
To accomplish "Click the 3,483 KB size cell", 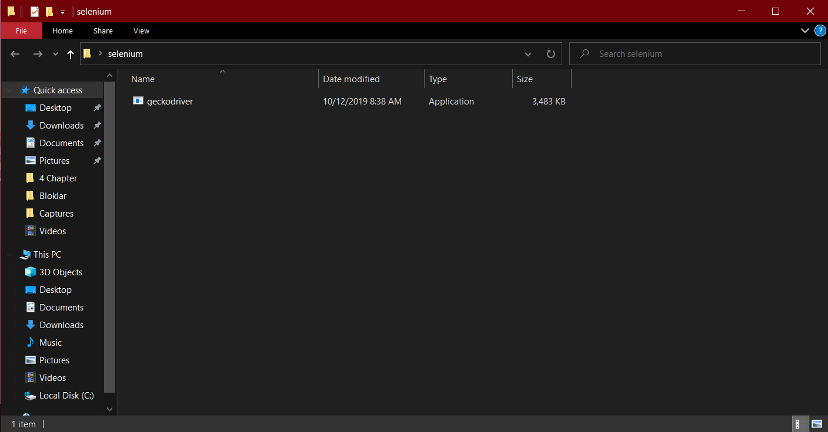I will point(549,102).
